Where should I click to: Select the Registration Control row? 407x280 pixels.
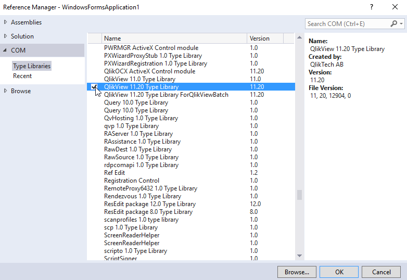[x=191, y=181]
